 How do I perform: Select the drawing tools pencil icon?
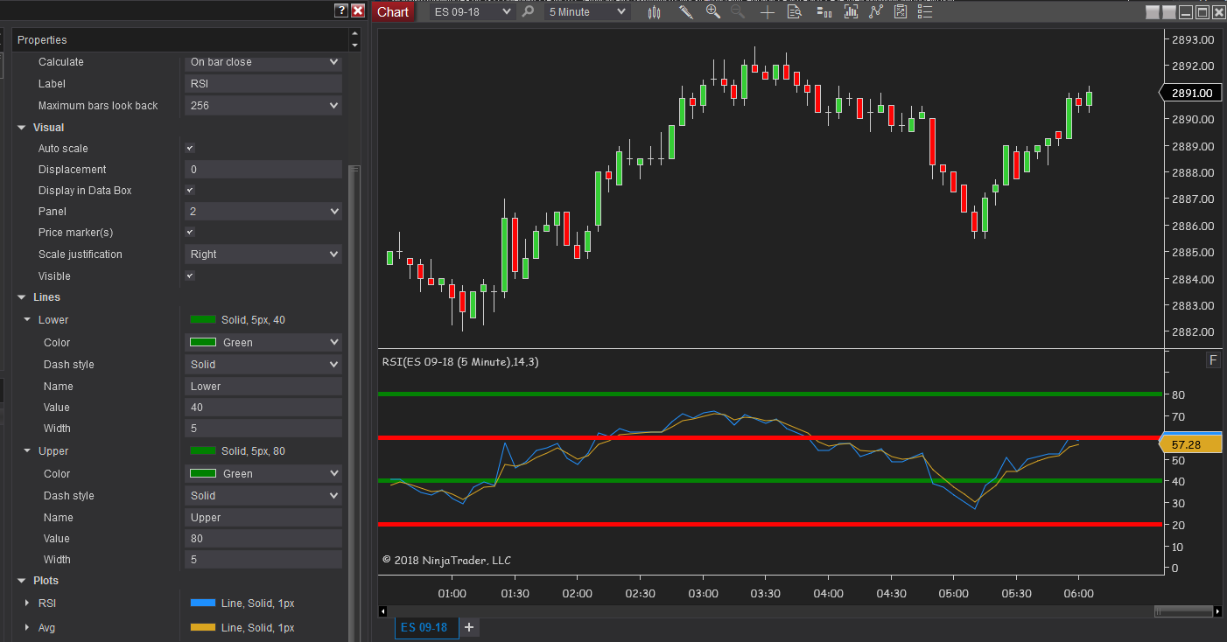685,12
